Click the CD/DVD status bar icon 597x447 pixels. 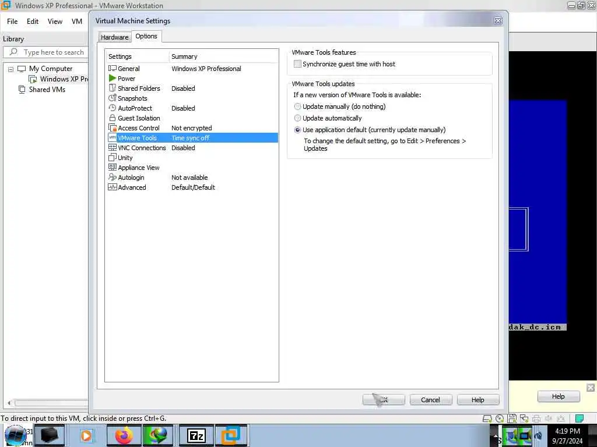pos(500,419)
